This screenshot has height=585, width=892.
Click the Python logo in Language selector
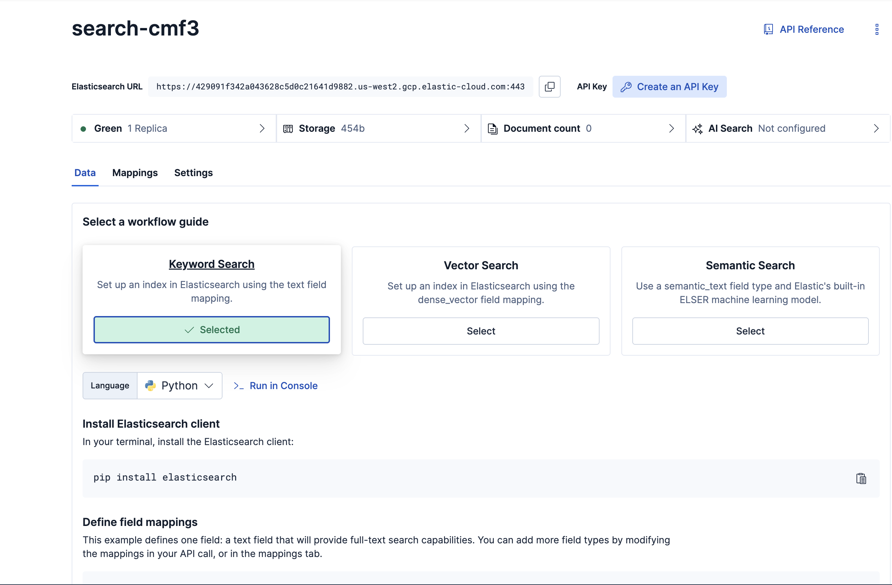pyautogui.click(x=150, y=385)
